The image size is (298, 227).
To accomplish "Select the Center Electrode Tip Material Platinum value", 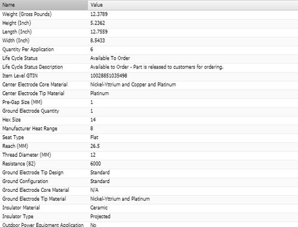I will coord(100,94).
